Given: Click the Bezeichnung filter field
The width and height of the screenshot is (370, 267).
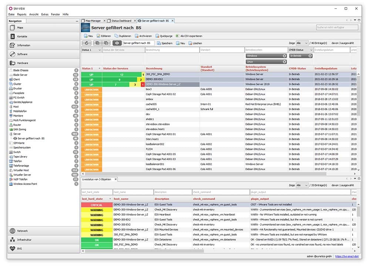Looking at the screenshot, I should (x=172, y=50).
